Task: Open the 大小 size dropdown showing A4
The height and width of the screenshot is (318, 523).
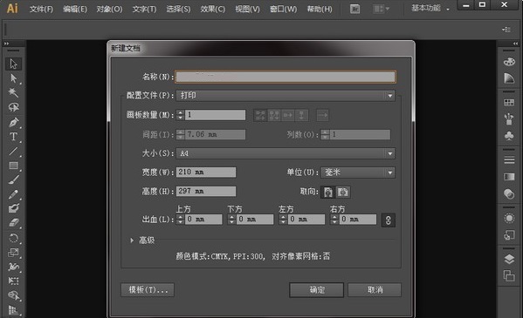Action: (x=286, y=153)
